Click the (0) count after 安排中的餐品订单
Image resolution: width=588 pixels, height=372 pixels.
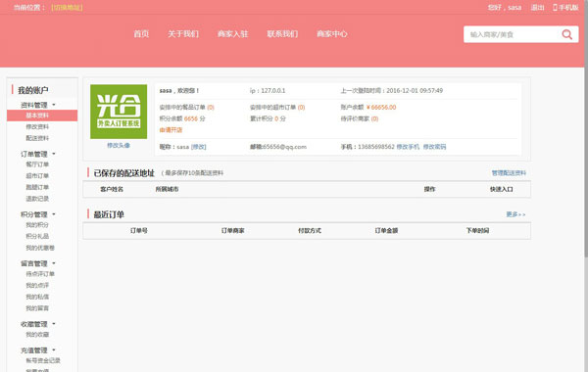(x=211, y=108)
